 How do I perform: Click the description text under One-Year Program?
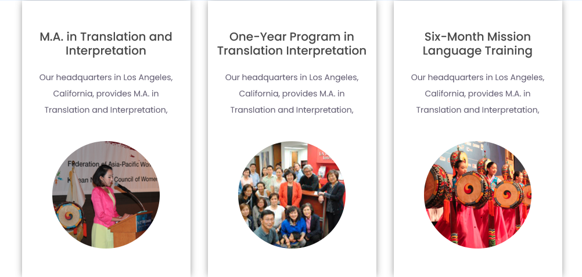[x=292, y=93]
